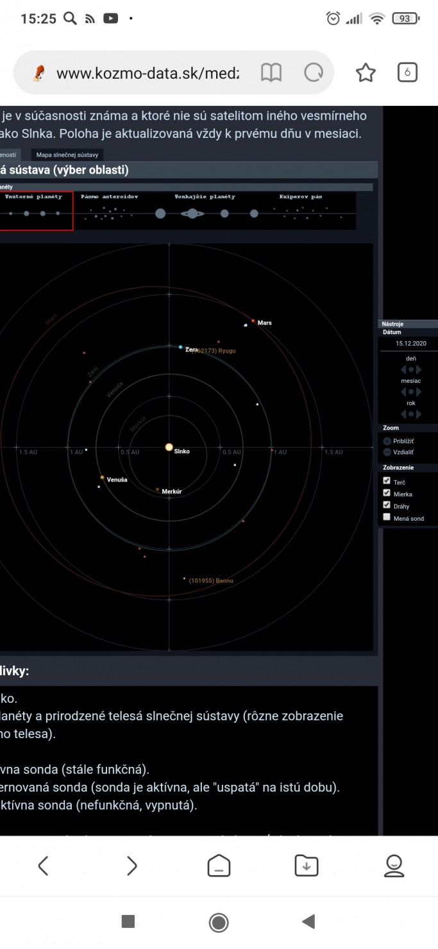
Task: Advance the day (deň) with right arrow
Action: coord(419,369)
